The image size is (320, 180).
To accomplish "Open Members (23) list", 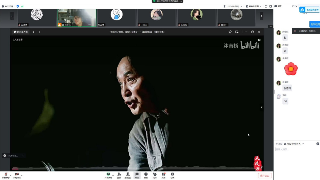I will (128, 175).
